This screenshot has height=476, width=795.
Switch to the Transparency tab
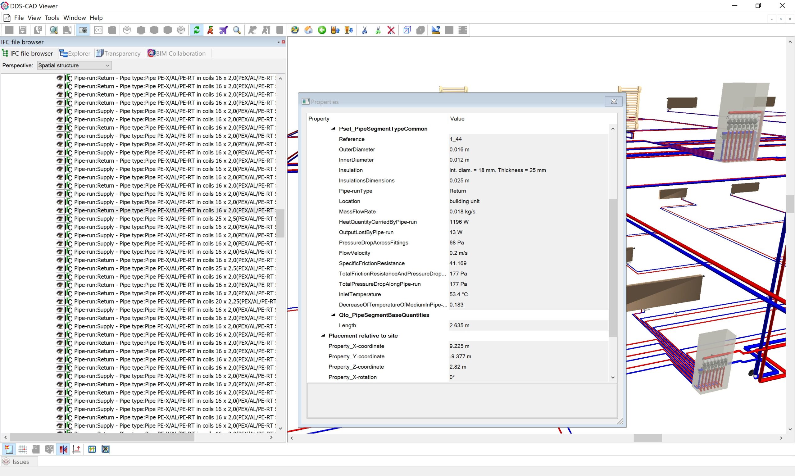[x=118, y=53]
